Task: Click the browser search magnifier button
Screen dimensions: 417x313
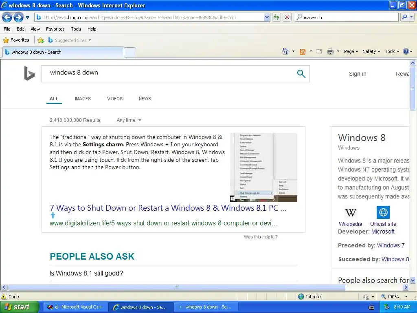Action: click(404, 17)
